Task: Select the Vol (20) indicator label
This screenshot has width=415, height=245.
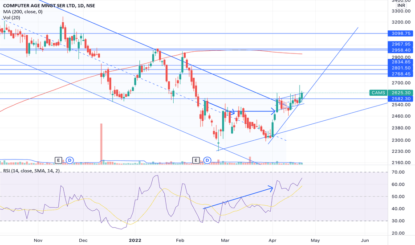Action: (12, 18)
